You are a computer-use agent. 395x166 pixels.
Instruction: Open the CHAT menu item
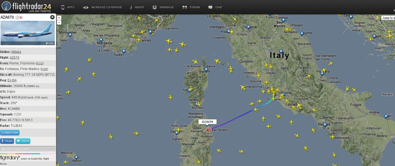tap(215, 7)
